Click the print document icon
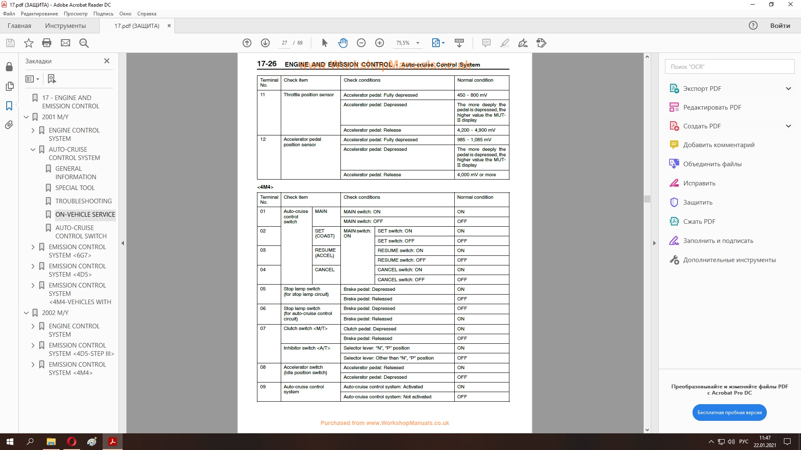Viewport: 801px width, 450px height. click(47, 43)
